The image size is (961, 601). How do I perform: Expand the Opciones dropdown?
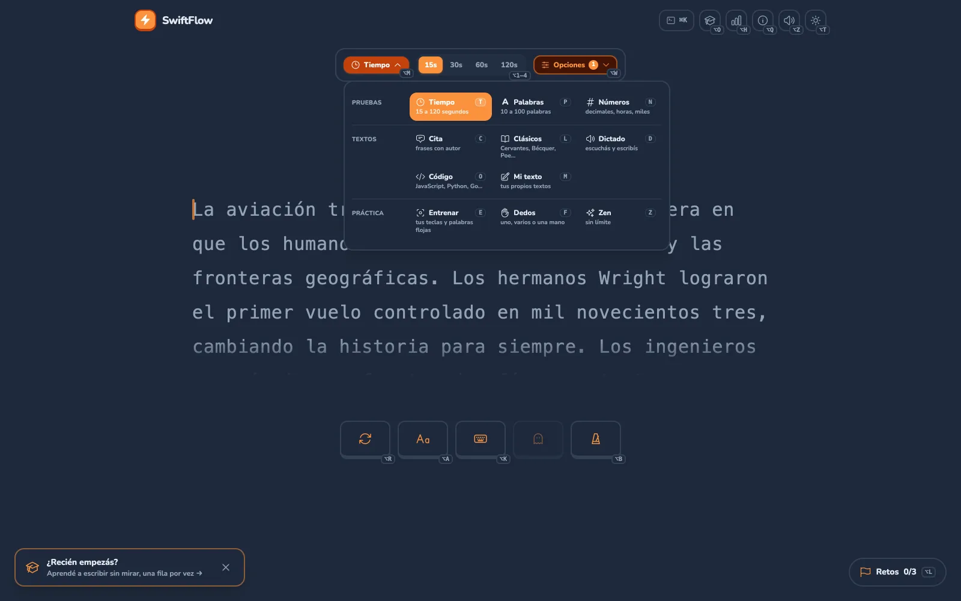575,65
